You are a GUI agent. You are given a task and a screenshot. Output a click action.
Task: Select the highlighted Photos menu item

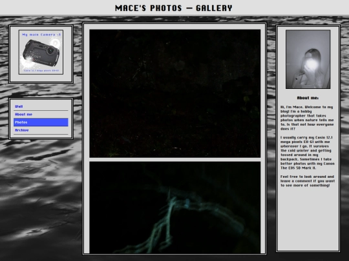pyautogui.click(x=41, y=122)
